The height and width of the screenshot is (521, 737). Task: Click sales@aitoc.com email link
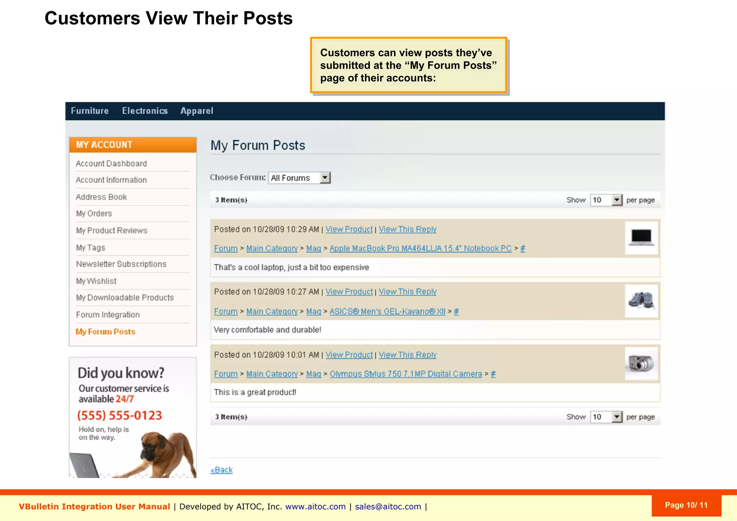point(388,507)
